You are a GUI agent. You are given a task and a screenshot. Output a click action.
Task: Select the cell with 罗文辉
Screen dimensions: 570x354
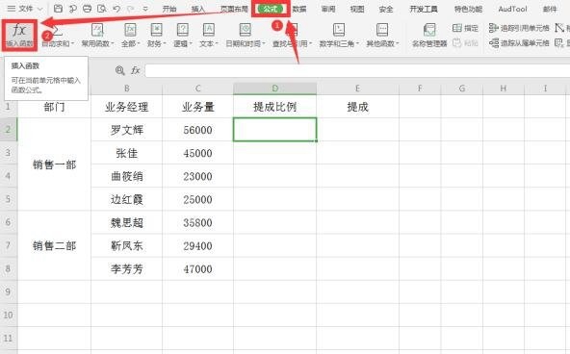click(127, 130)
